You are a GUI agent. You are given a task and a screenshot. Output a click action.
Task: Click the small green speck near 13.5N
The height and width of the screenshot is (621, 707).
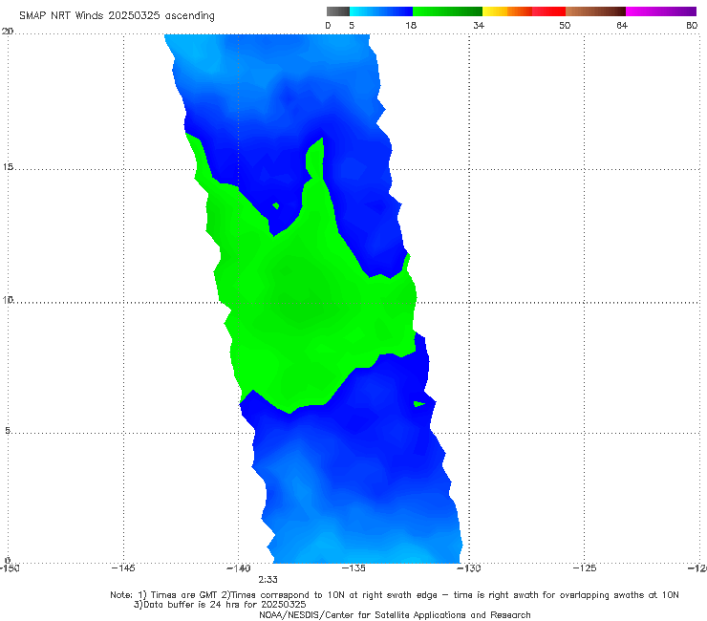click(276, 205)
